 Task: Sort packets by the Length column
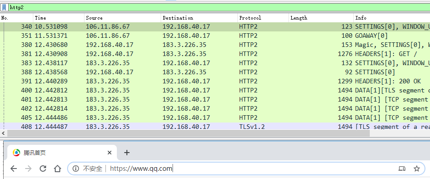tap(321, 18)
